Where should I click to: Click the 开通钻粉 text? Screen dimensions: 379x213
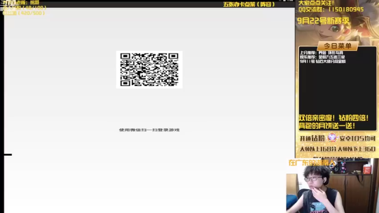click(x=312, y=138)
